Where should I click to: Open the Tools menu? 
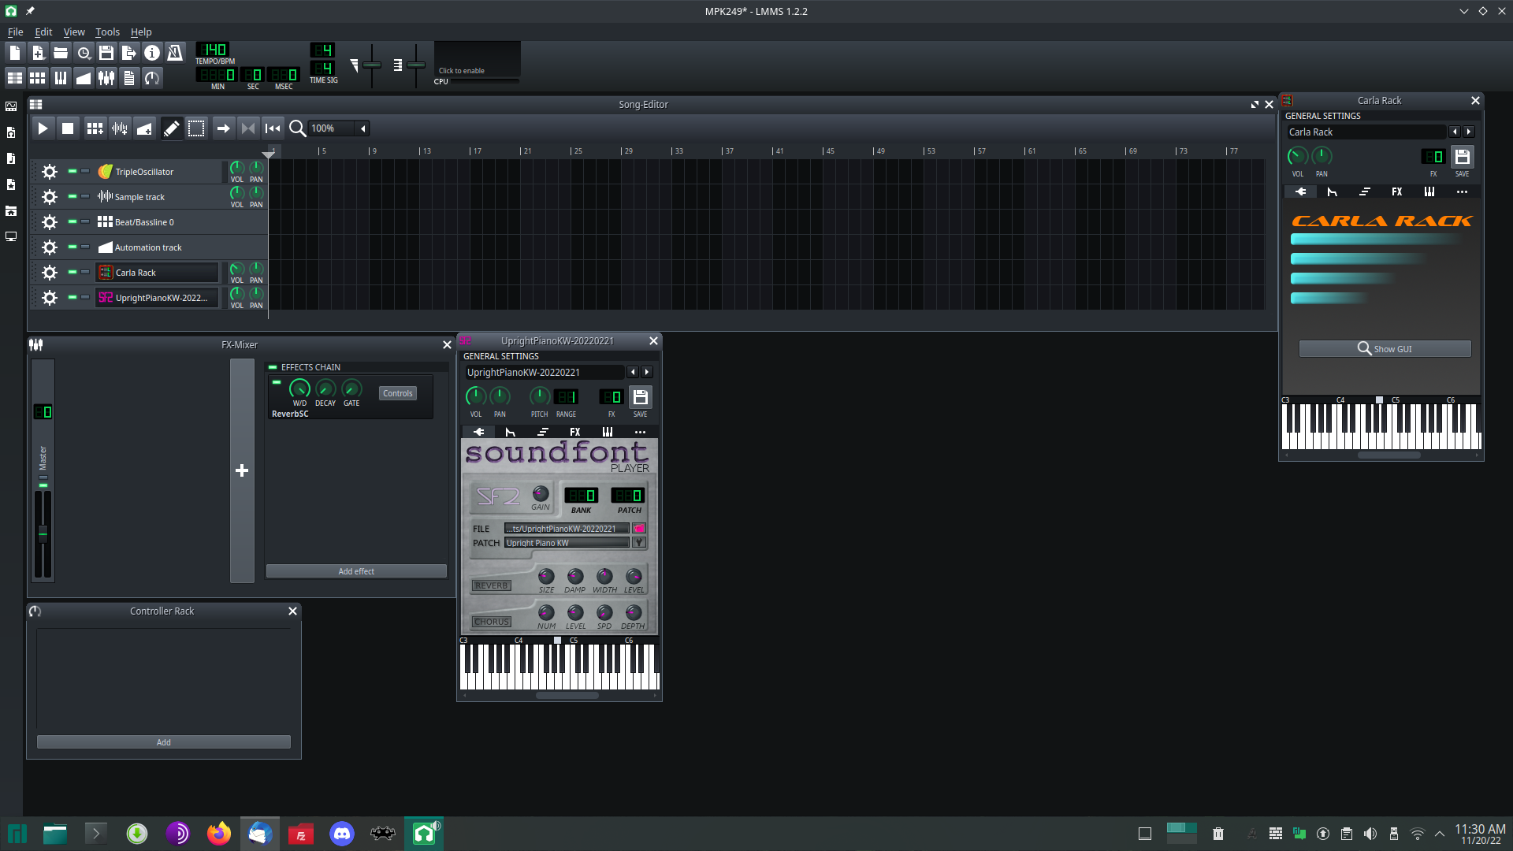[107, 32]
